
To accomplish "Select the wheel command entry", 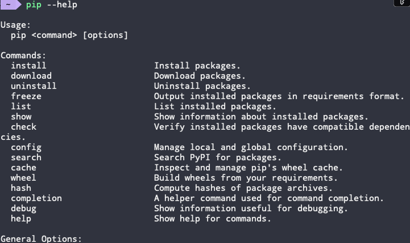I will [x=23, y=178].
